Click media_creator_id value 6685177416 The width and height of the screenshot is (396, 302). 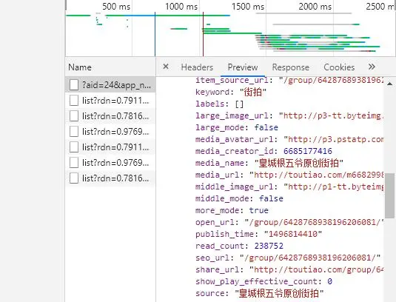[308, 151]
